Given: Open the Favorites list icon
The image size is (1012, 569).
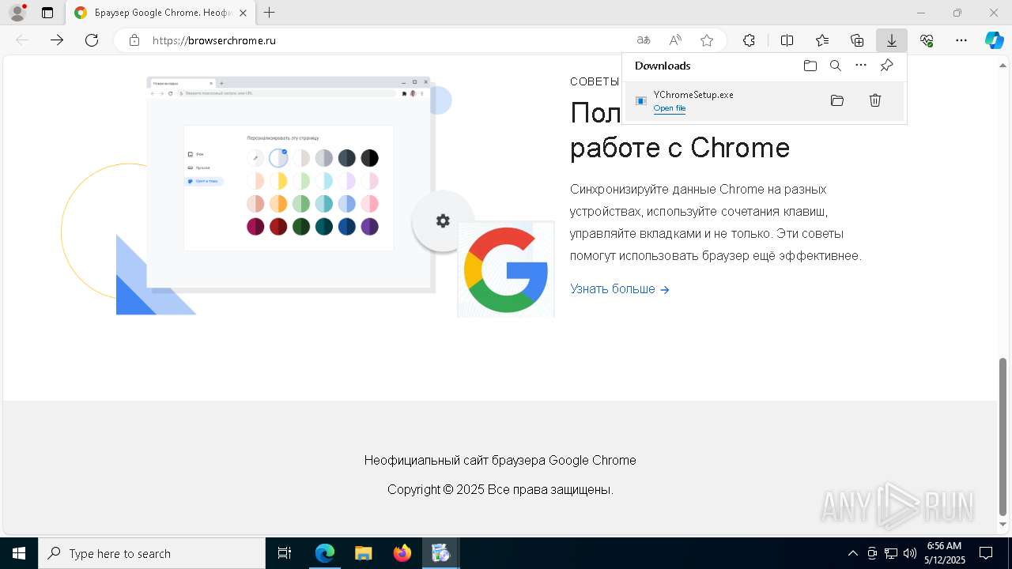Looking at the screenshot, I should tap(822, 40).
